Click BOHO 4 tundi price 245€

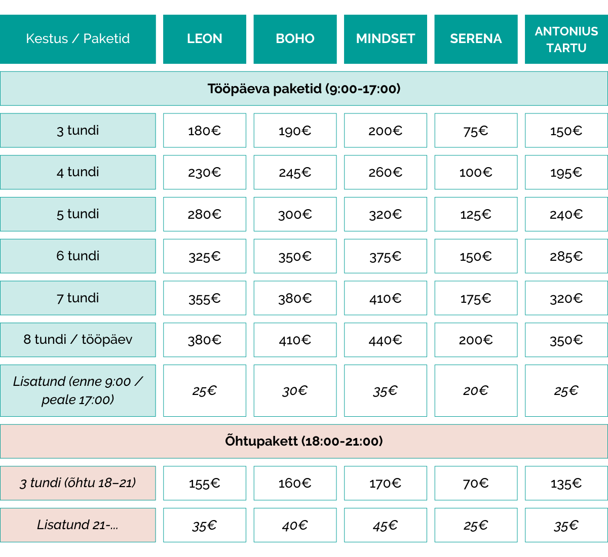click(x=295, y=172)
